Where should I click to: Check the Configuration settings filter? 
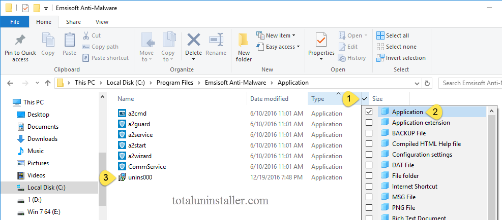click(x=369, y=155)
